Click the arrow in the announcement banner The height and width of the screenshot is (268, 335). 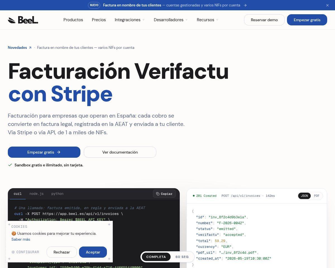pyautogui.click(x=245, y=5)
